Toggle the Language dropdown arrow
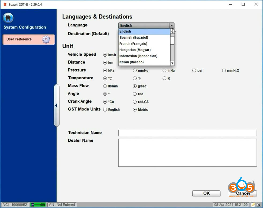The width and height of the screenshot is (263, 208). point(172,26)
